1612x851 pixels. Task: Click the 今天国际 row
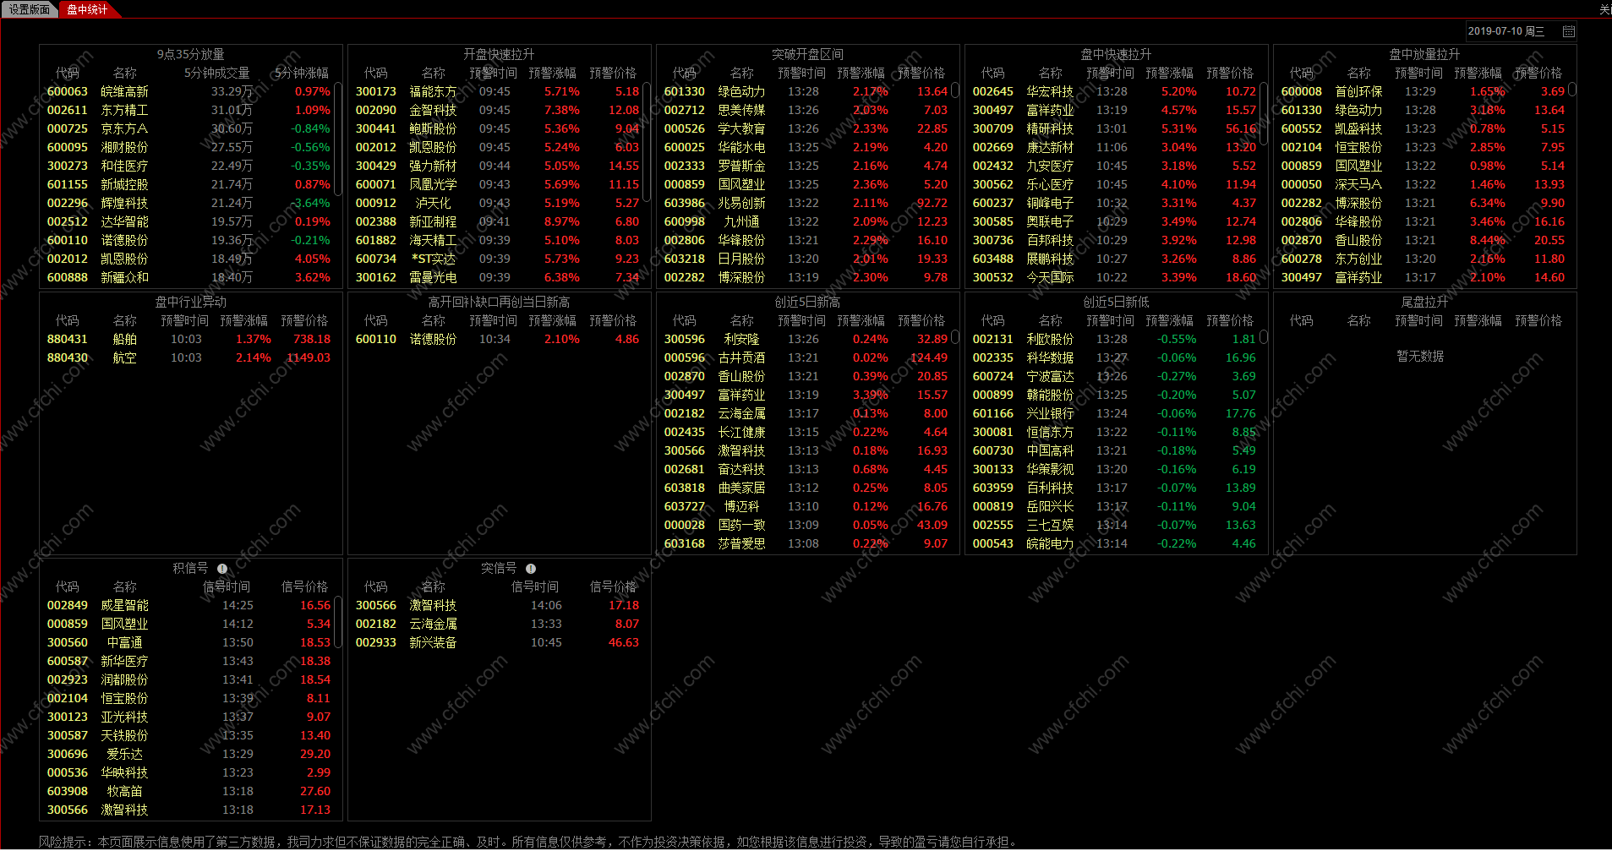coord(1114,277)
